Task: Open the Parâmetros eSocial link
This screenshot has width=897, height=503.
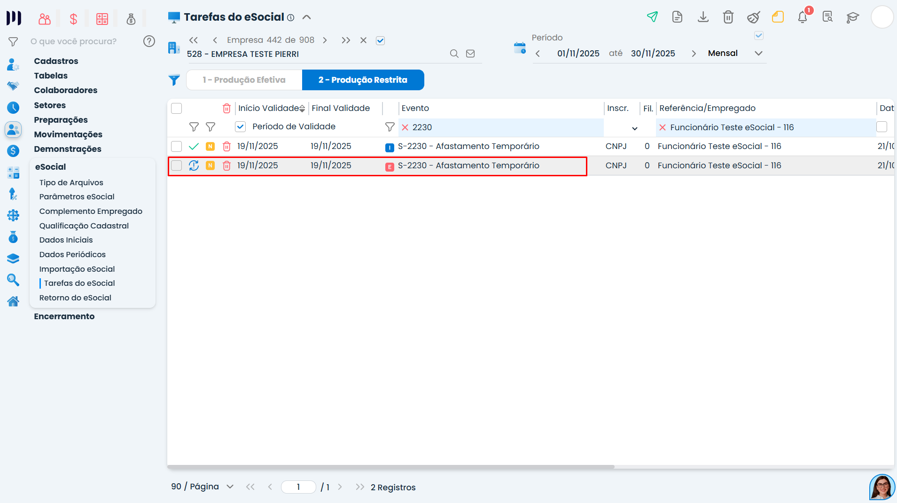Action: click(77, 196)
